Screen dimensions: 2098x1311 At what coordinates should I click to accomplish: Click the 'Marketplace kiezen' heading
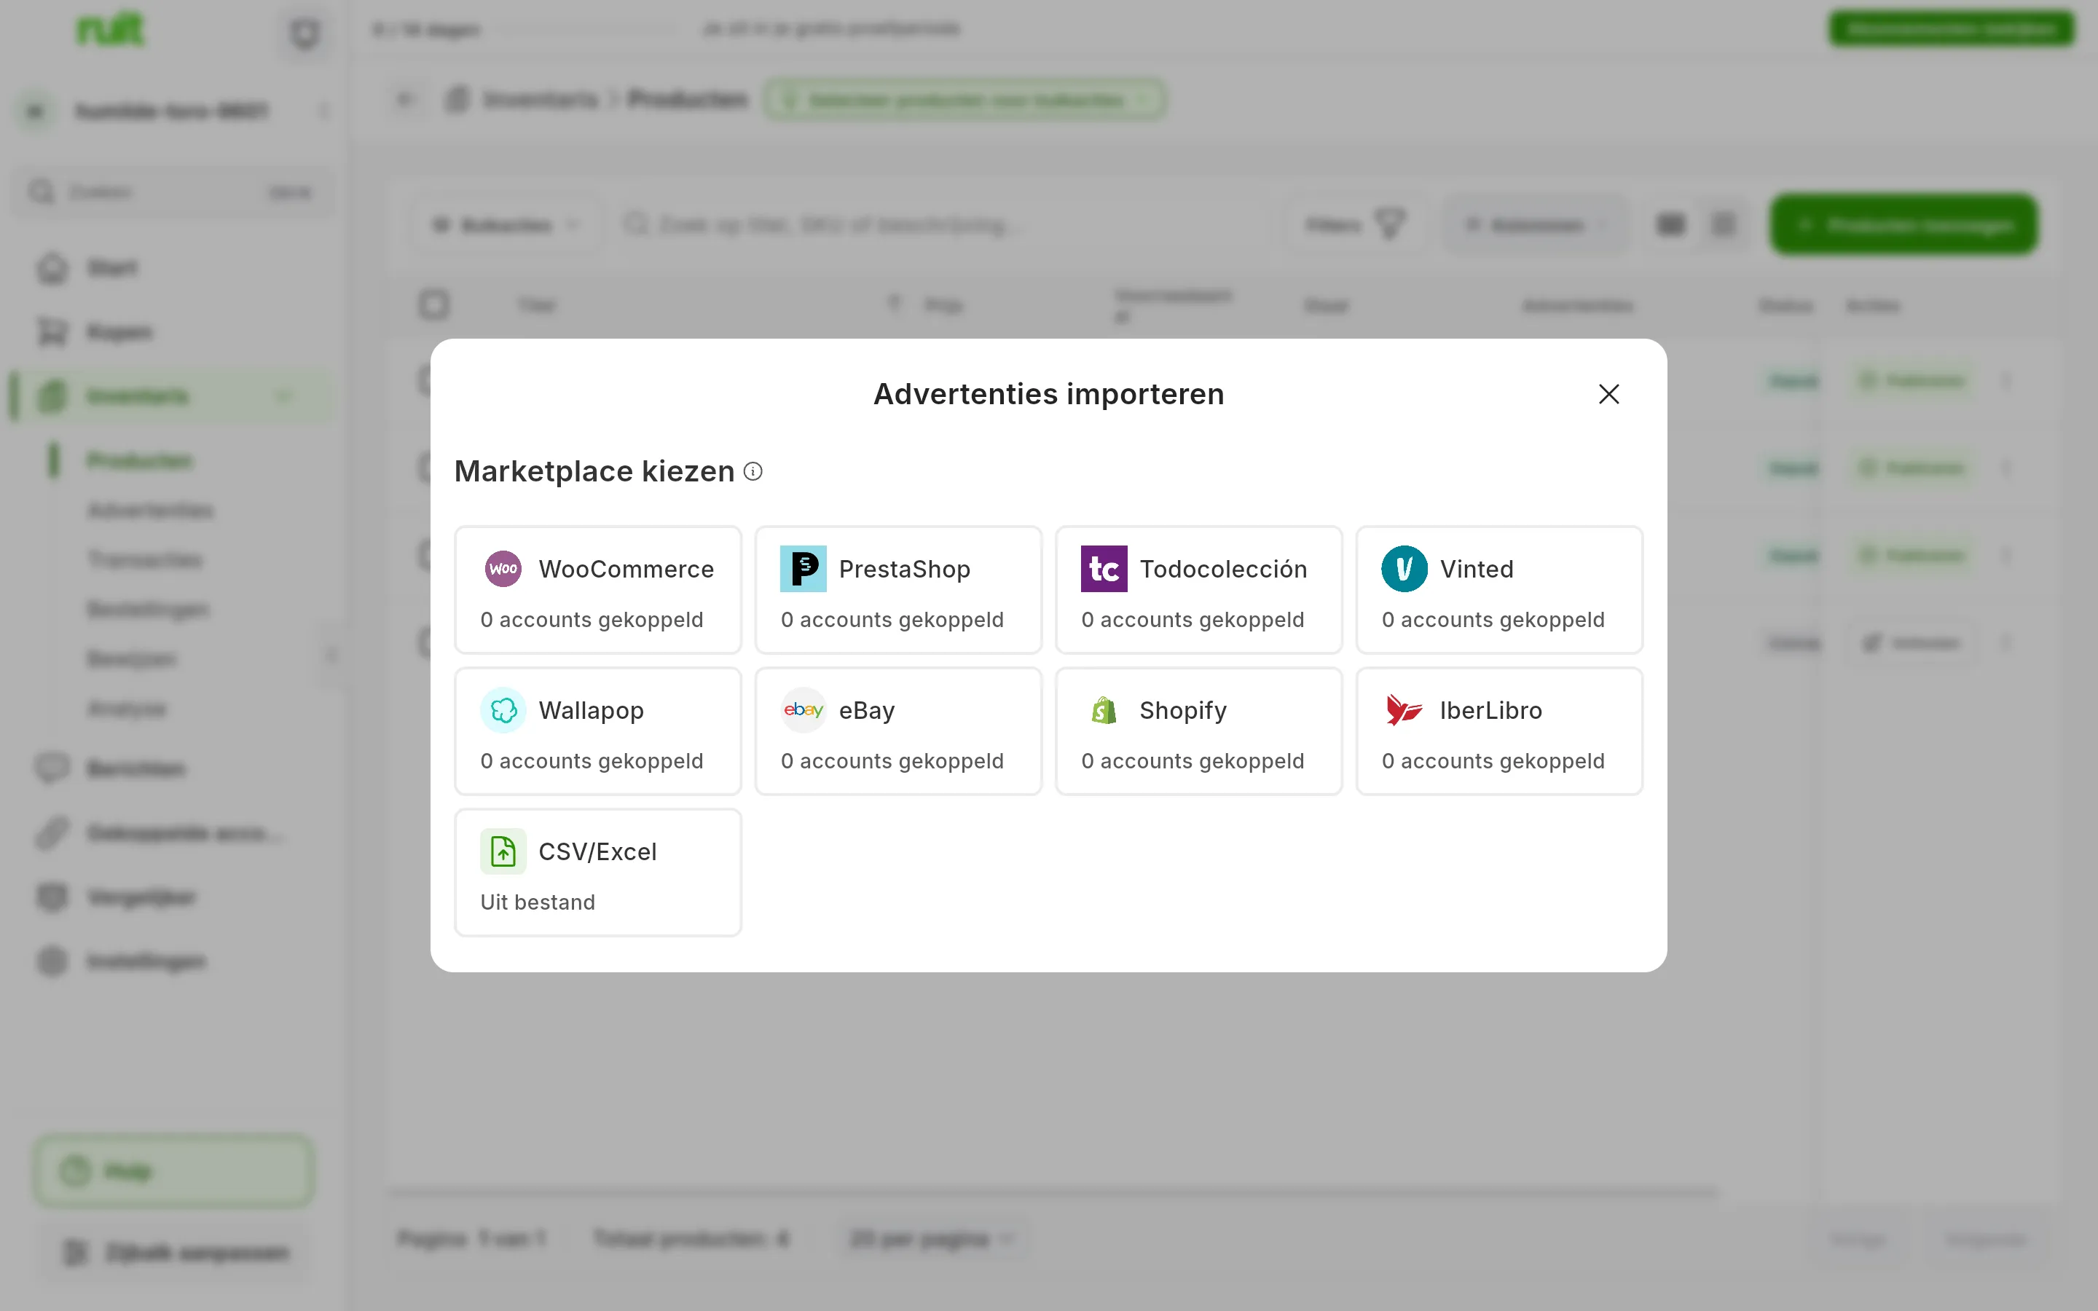tap(594, 471)
